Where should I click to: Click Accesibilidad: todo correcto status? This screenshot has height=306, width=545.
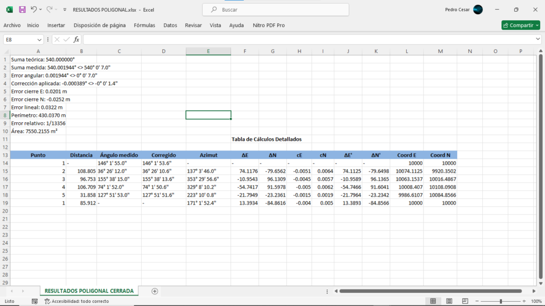tap(77, 301)
